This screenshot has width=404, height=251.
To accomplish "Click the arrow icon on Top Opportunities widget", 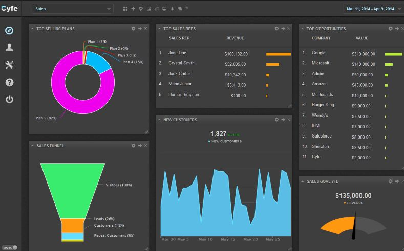I will pos(397,29).
